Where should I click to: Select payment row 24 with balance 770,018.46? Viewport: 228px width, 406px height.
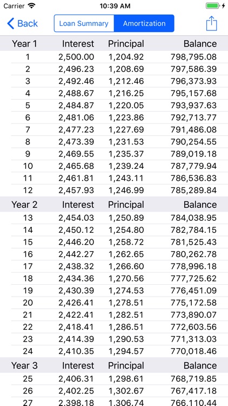(x=114, y=351)
